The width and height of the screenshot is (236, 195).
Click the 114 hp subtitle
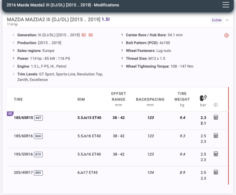pyautogui.click(x=12, y=24)
